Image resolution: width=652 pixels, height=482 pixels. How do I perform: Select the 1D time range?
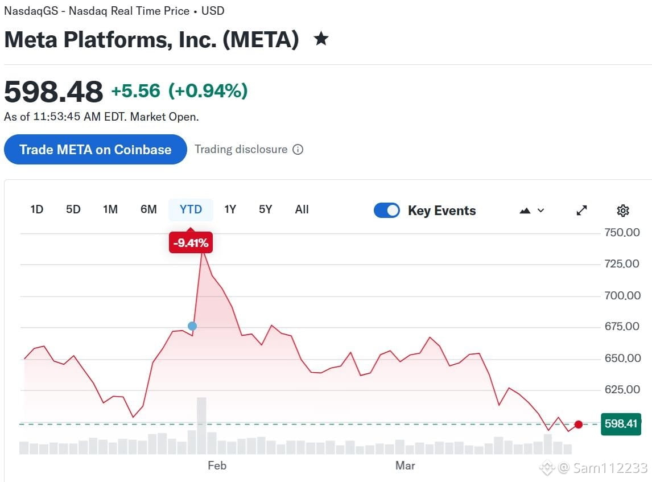click(36, 209)
